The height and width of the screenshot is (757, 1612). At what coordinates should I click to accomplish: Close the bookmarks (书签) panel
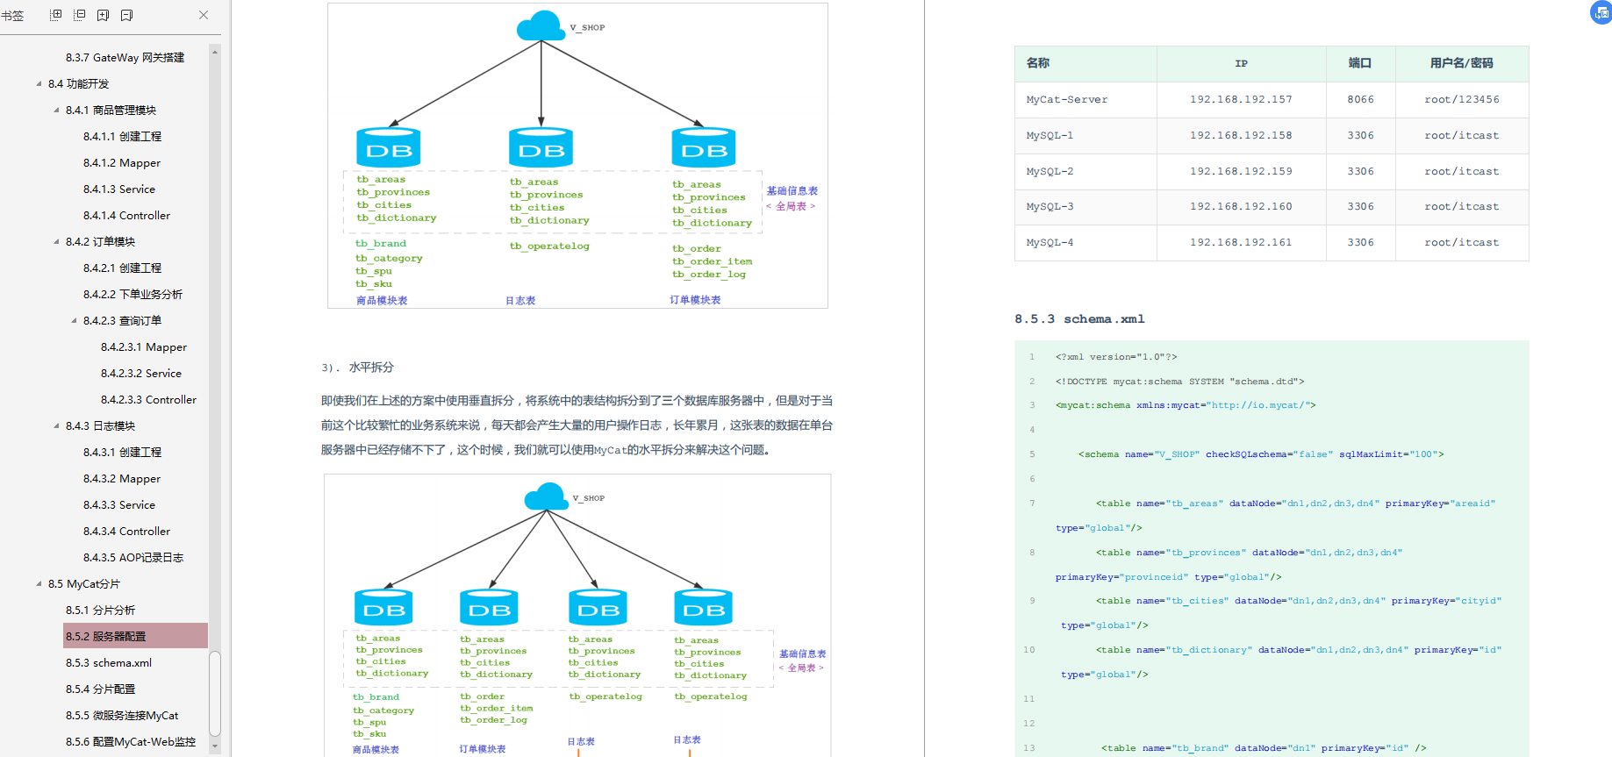tap(204, 15)
